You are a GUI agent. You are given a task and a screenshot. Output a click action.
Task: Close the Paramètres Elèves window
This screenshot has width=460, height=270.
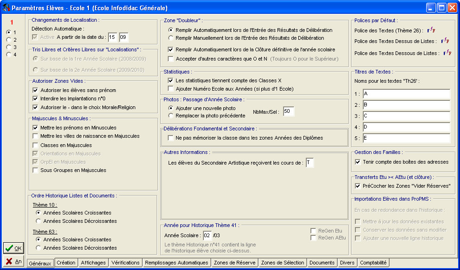(452, 7)
